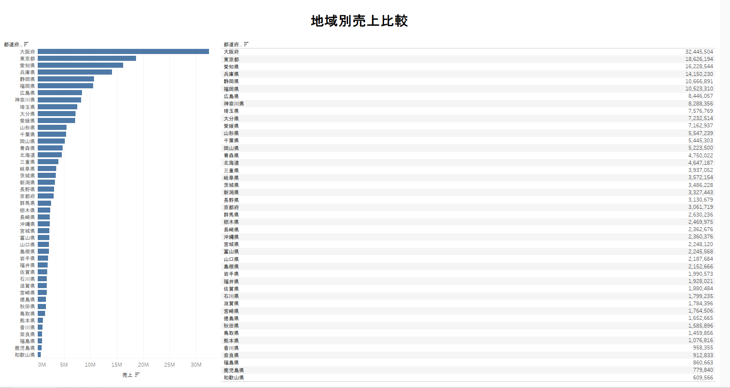Click the 愛知県 bar in the bar chart
This screenshot has height=388, width=730.
tap(80, 65)
